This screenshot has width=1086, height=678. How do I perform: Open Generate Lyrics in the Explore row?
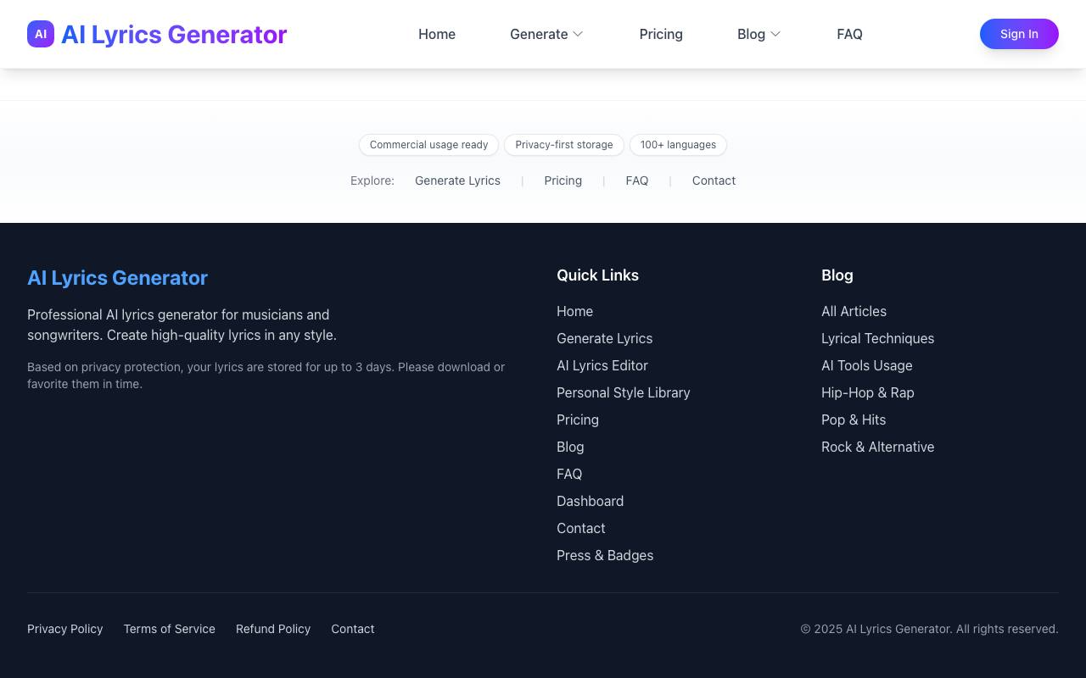457,181
